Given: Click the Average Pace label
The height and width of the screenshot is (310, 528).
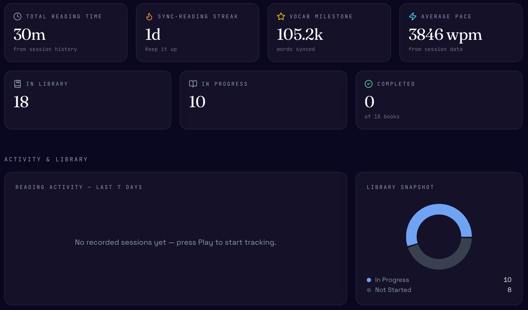Looking at the screenshot, I should 446,16.
